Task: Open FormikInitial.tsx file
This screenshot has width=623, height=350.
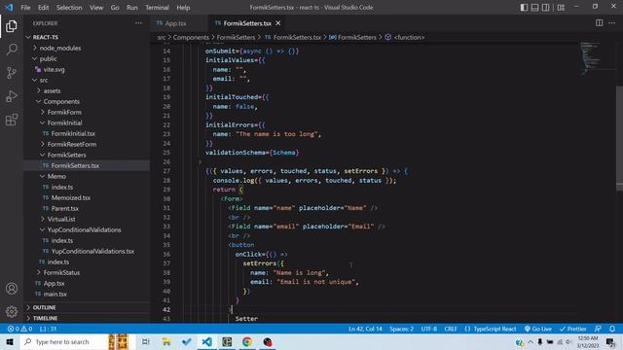Action: tap(87, 134)
